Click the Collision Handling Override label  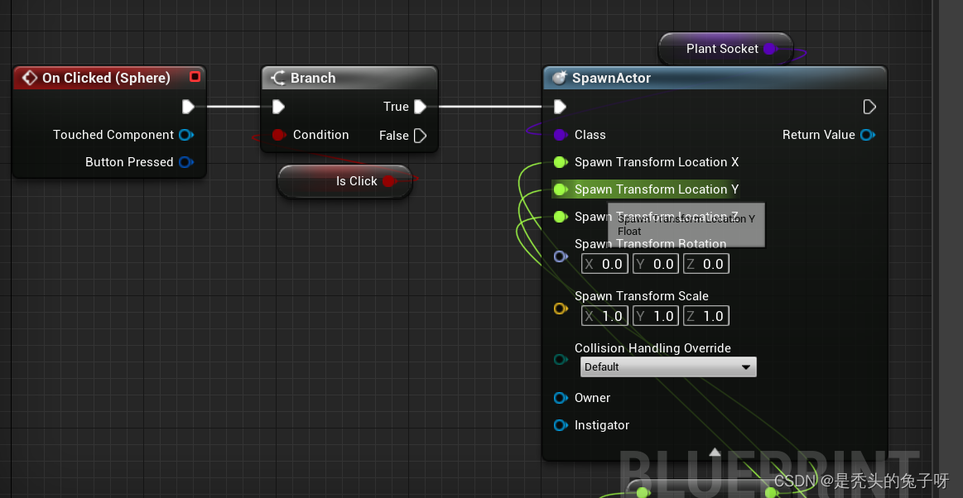coord(652,348)
